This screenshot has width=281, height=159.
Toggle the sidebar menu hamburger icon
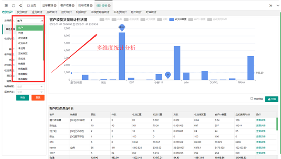(6, 5)
